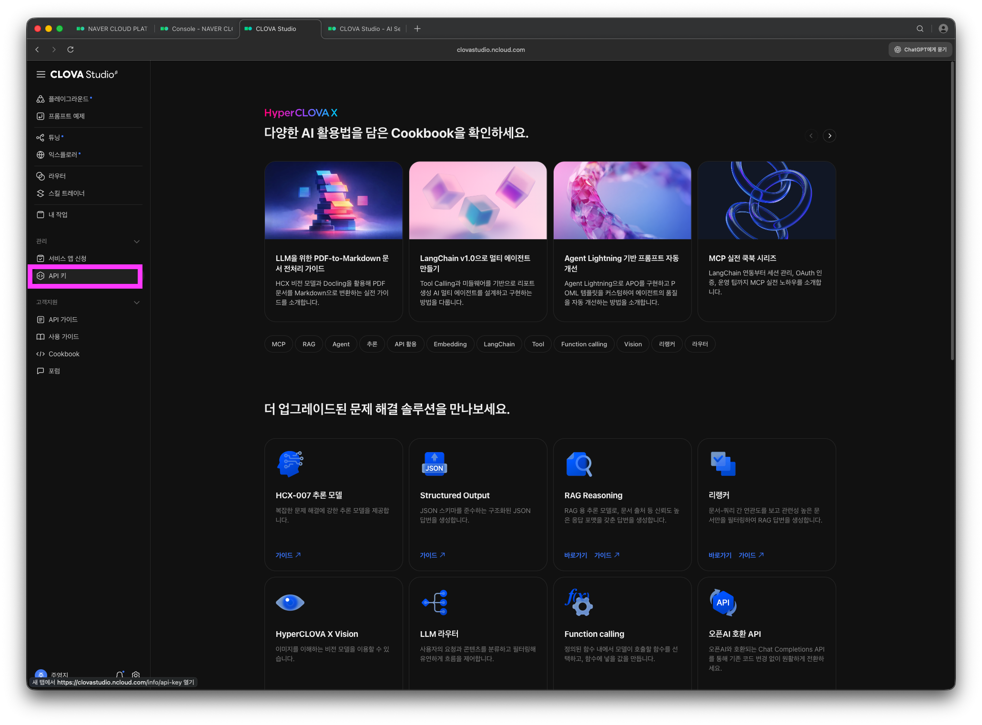Switch to the Console - NAVER CLOUD tab
The image size is (982, 725).
click(x=198, y=29)
